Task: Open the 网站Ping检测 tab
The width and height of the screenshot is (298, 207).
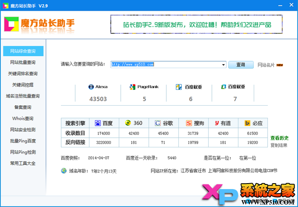Action: pos(23,152)
